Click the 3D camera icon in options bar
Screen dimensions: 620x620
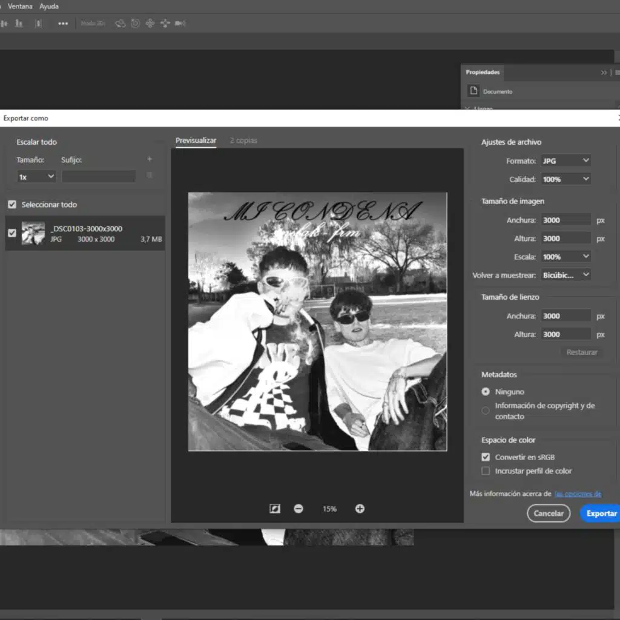coord(180,24)
